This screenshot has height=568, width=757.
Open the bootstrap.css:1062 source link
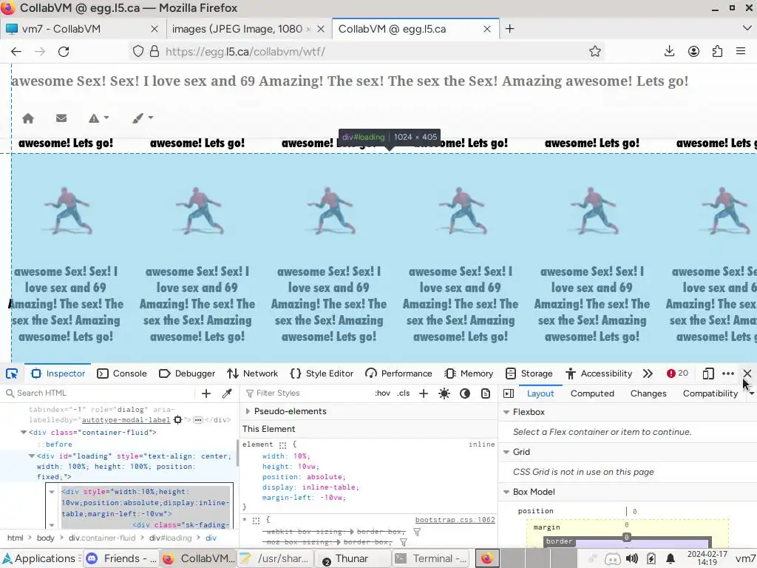tap(455, 520)
